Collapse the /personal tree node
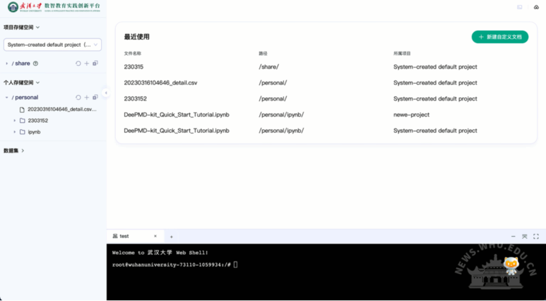546x301 pixels. pos(7,97)
